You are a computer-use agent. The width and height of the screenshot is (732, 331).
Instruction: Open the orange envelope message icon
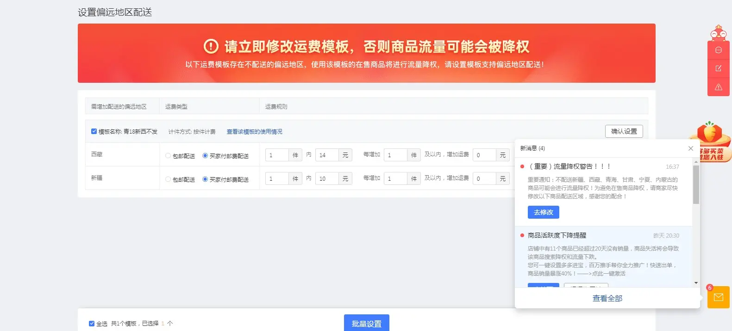click(719, 297)
